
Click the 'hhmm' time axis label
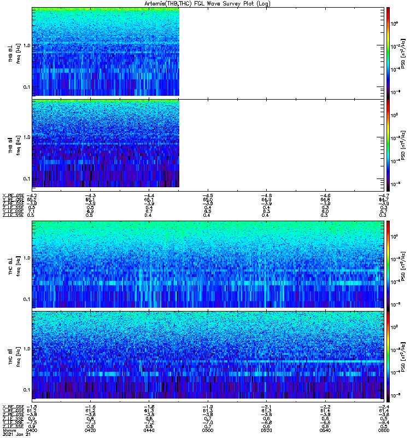pyautogui.click(x=9, y=430)
